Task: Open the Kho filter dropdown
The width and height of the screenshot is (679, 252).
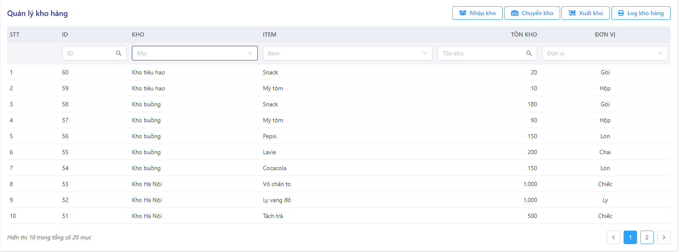Action: pyautogui.click(x=195, y=53)
